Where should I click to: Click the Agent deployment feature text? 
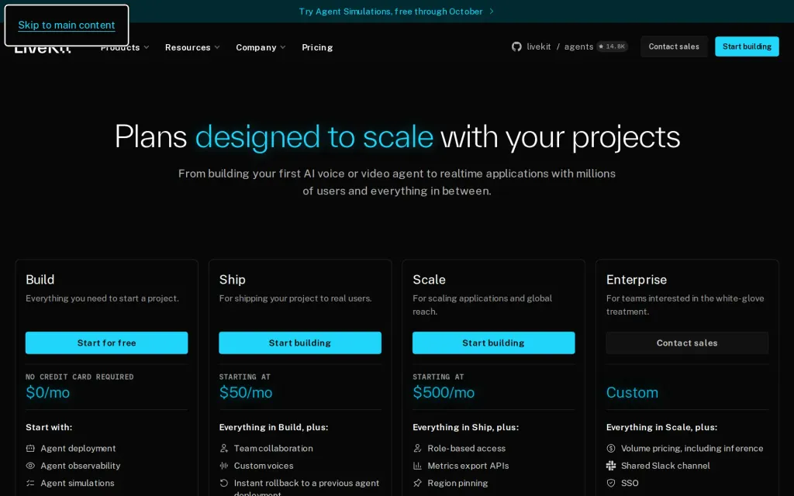click(x=78, y=449)
